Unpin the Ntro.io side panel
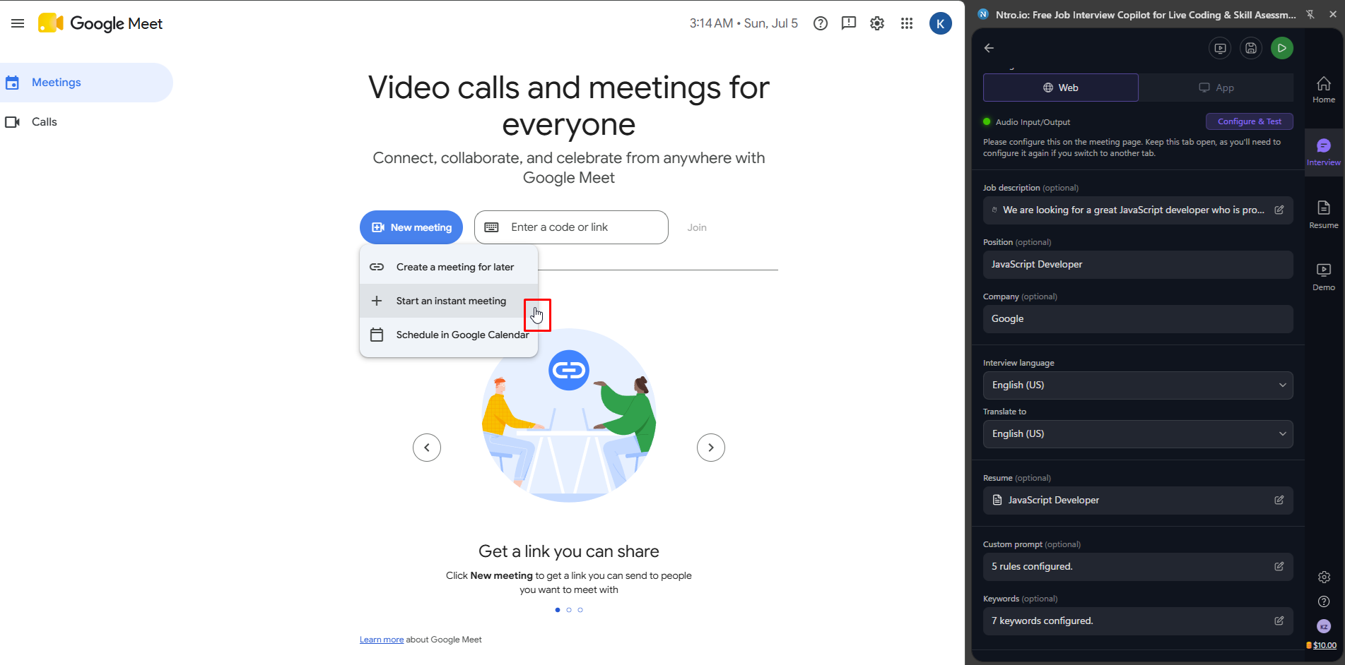Image resolution: width=1345 pixels, height=665 pixels. point(1310,14)
